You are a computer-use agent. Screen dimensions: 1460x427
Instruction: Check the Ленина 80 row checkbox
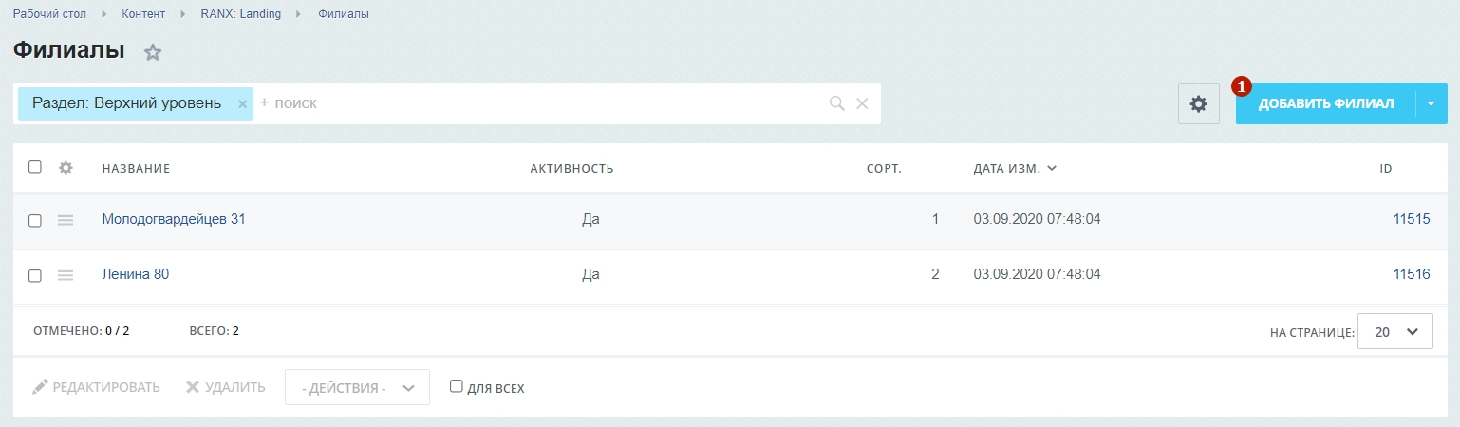point(35,275)
